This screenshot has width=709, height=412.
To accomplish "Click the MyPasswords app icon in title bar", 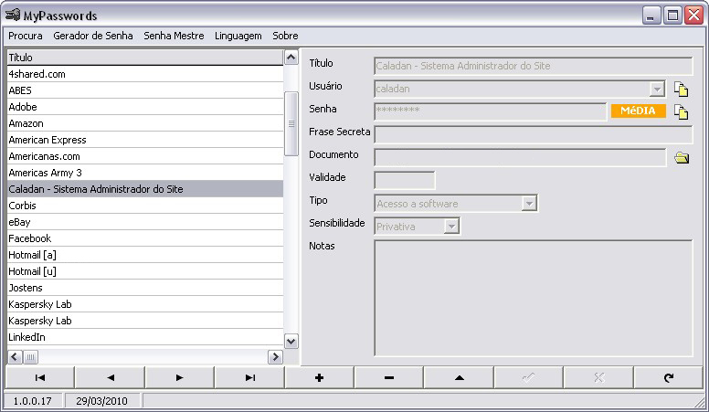I will tap(13, 15).
